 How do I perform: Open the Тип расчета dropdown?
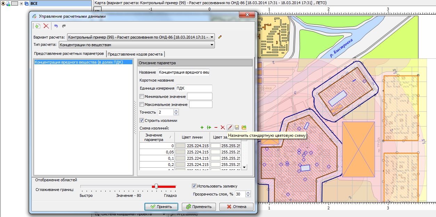click(x=212, y=45)
